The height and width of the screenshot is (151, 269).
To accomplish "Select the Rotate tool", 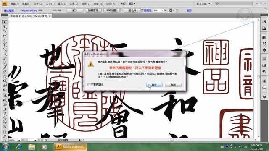I will tap(5, 76).
